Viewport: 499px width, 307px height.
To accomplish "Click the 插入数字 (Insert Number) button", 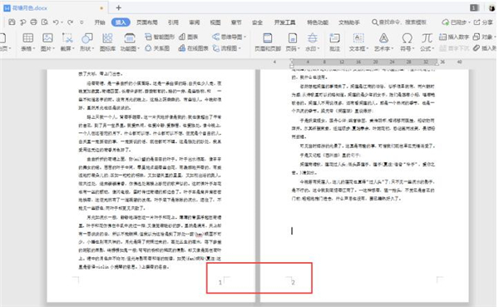I will [x=454, y=37].
